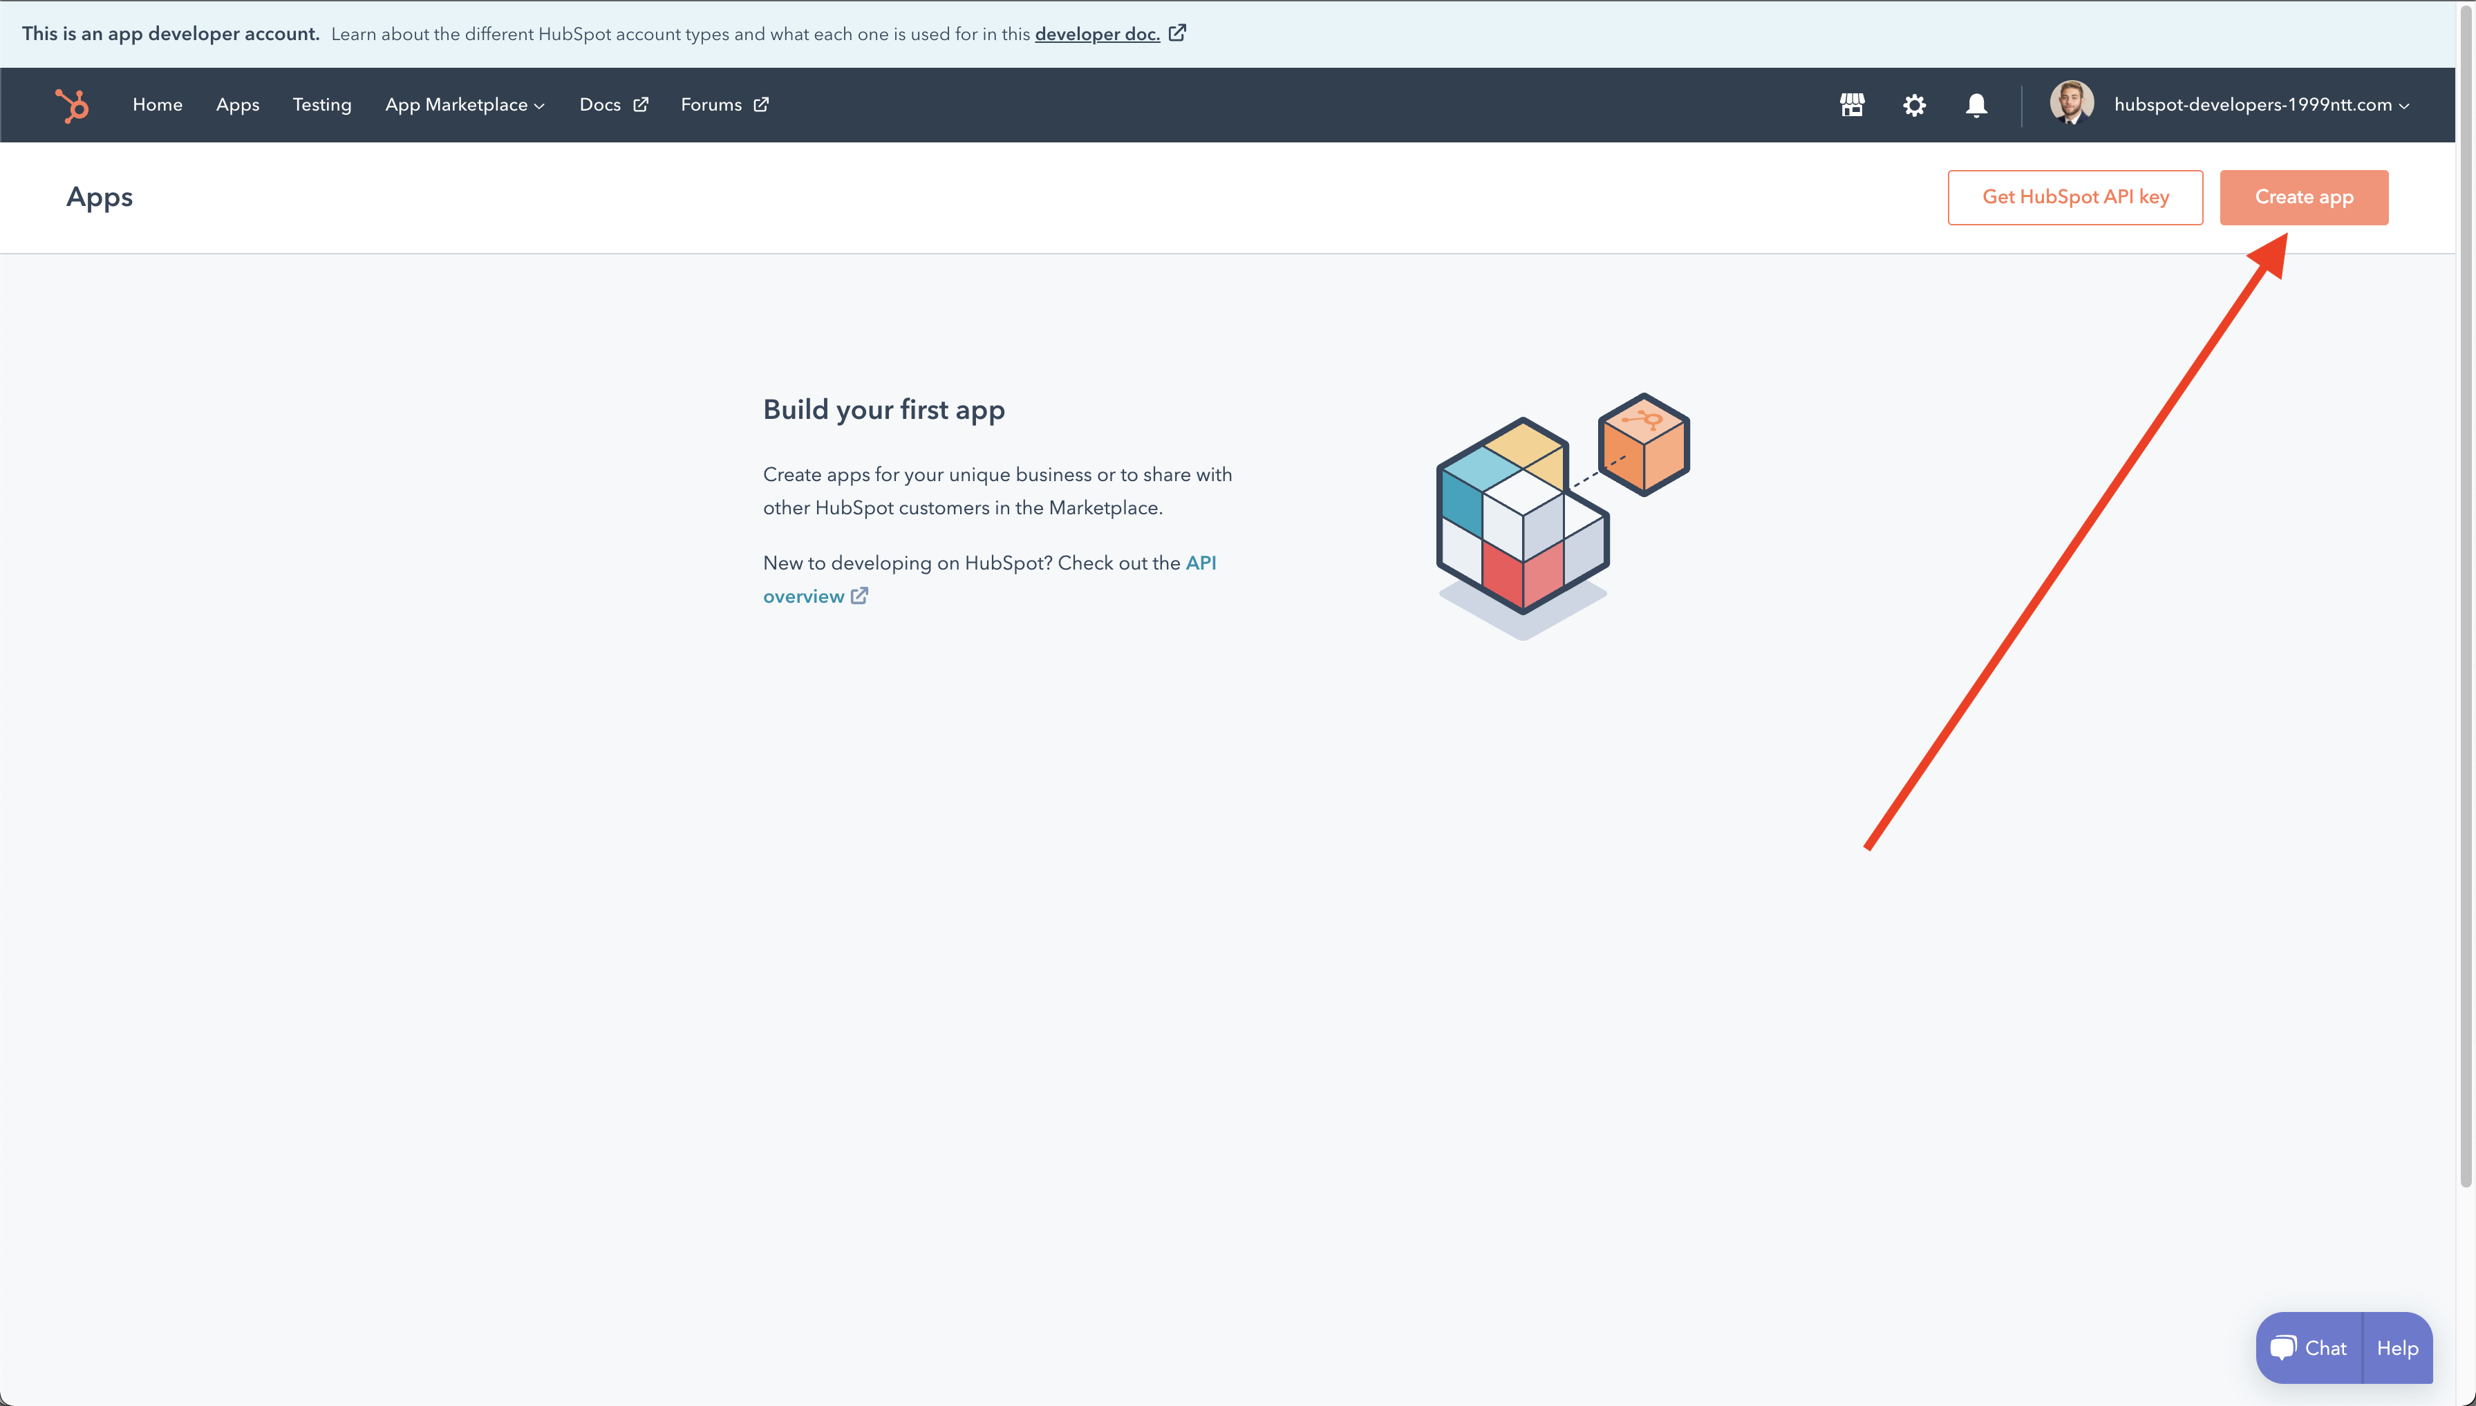The image size is (2476, 1406).
Task: Click the Build your first app heading
Action: click(883, 409)
